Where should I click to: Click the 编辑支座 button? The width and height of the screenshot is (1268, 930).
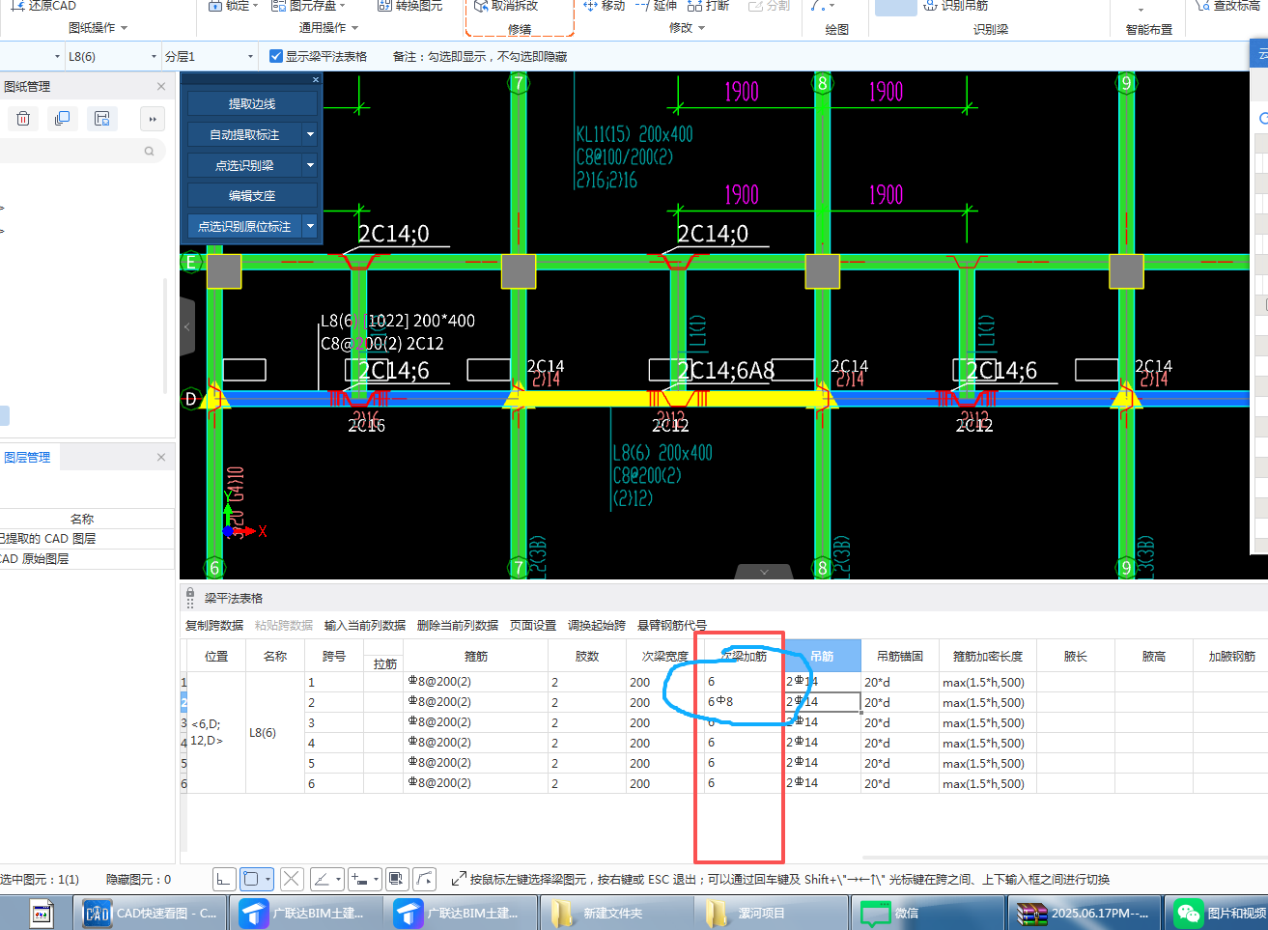click(x=252, y=195)
